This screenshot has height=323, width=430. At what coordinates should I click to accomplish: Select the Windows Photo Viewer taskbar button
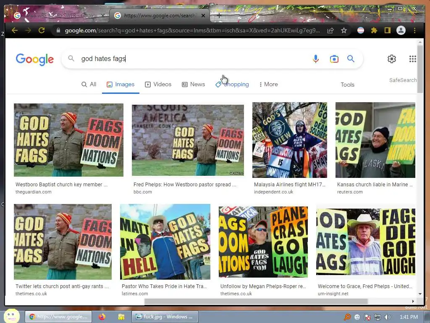[x=165, y=317]
